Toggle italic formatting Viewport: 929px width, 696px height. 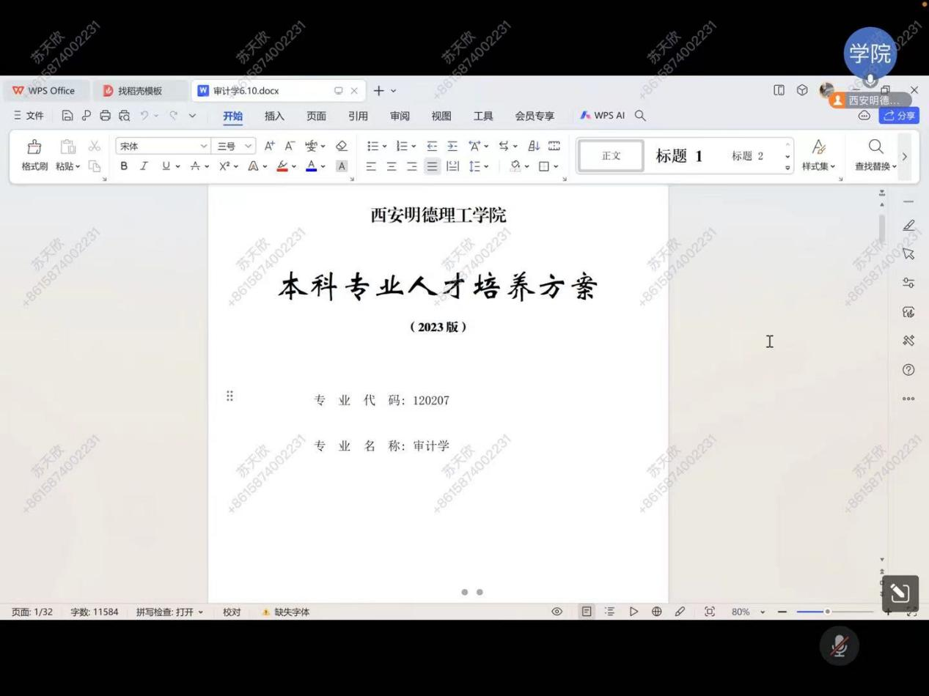[144, 166]
